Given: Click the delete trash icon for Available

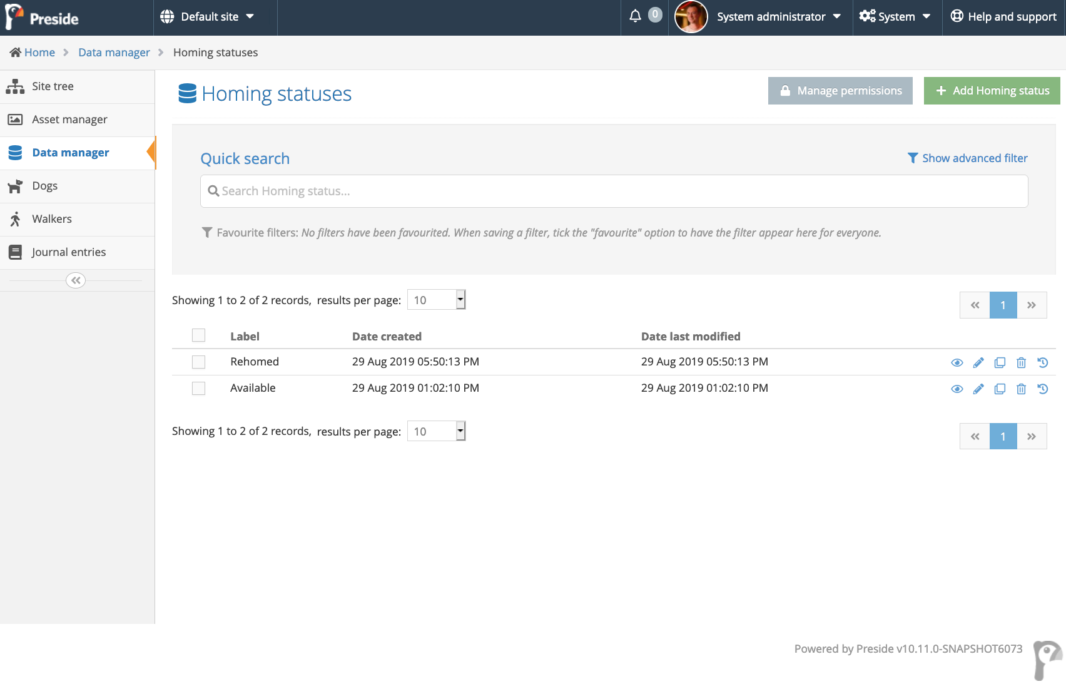Looking at the screenshot, I should (1021, 389).
